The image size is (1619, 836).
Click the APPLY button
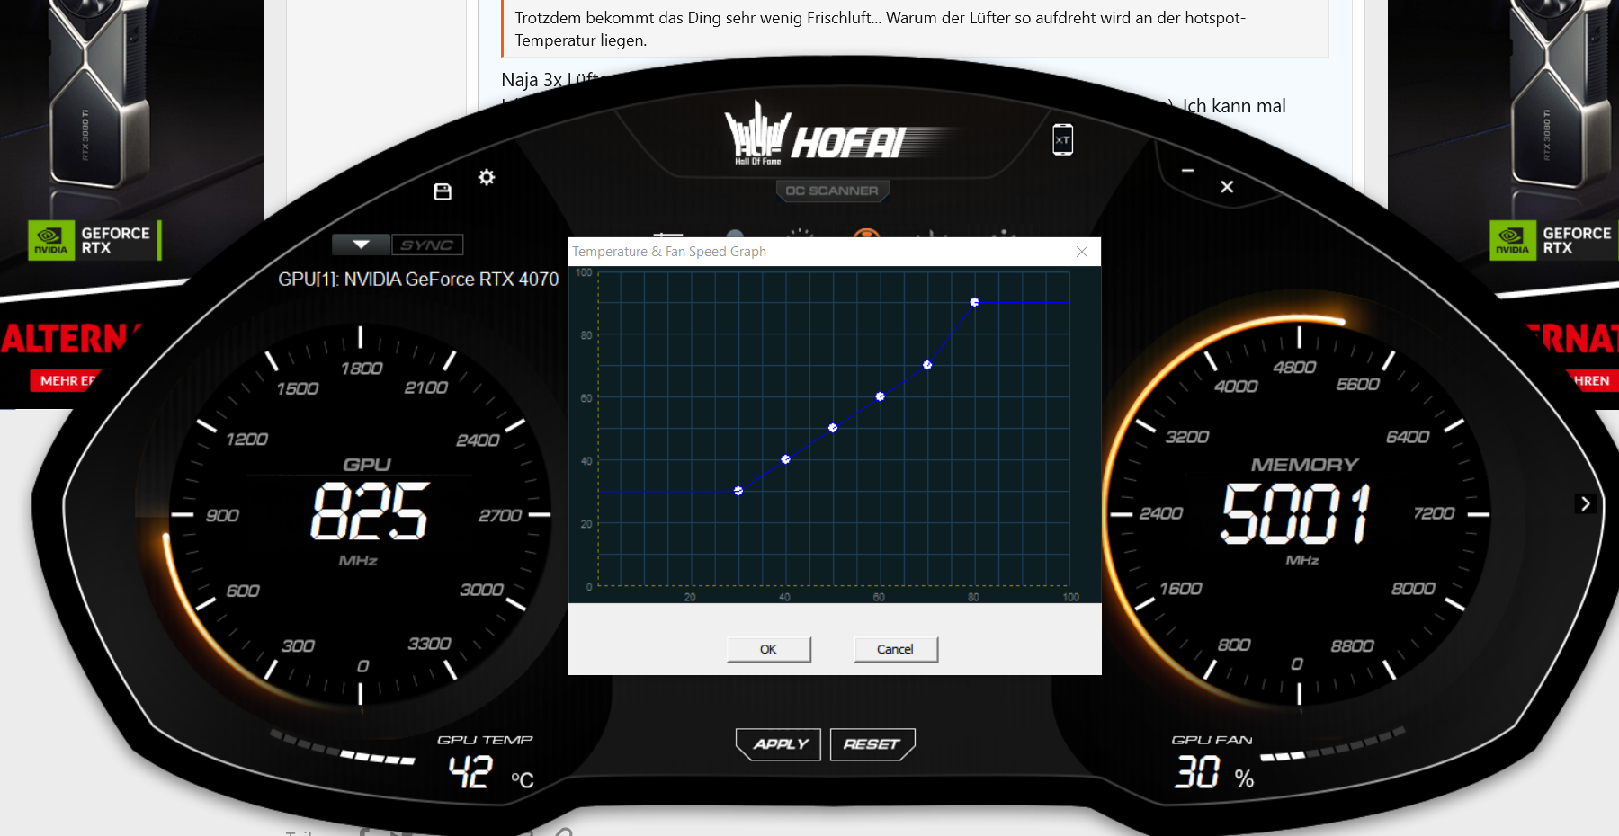tap(779, 744)
